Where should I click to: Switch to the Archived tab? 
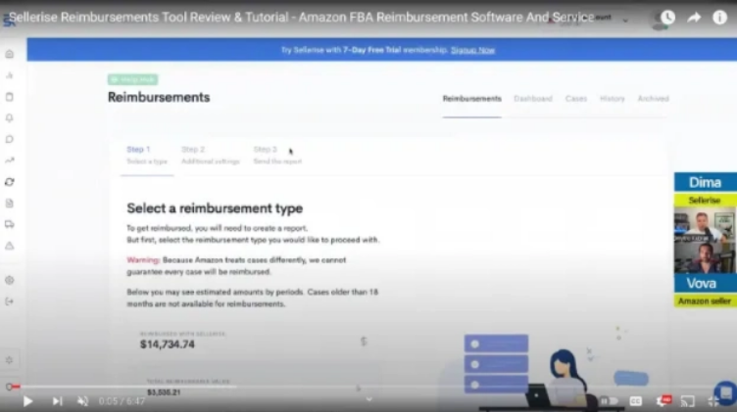(653, 99)
